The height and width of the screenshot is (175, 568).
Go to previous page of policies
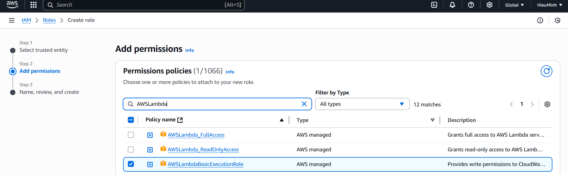511,104
